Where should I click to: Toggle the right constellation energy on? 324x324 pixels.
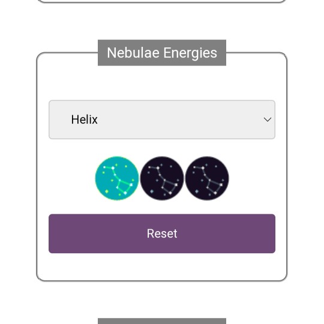click(x=207, y=178)
